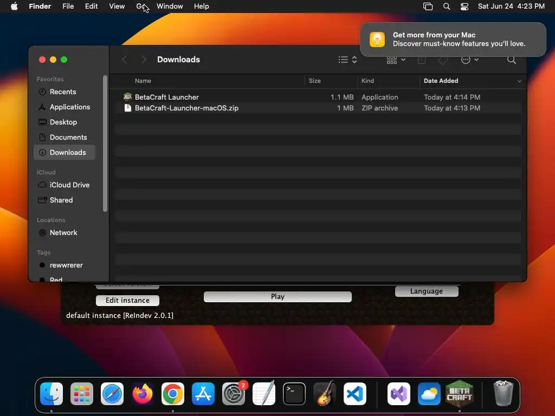Open Shared in sidebar

[64, 200]
